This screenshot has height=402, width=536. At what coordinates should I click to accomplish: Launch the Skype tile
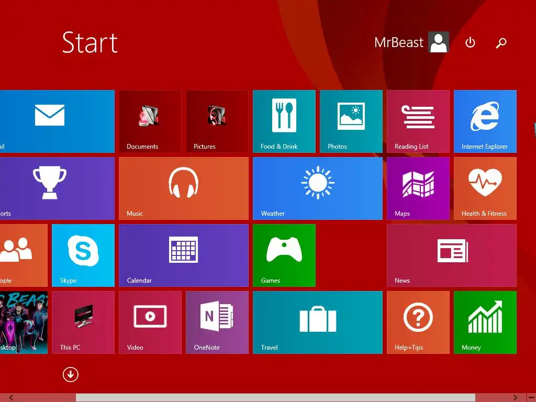click(83, 255)
